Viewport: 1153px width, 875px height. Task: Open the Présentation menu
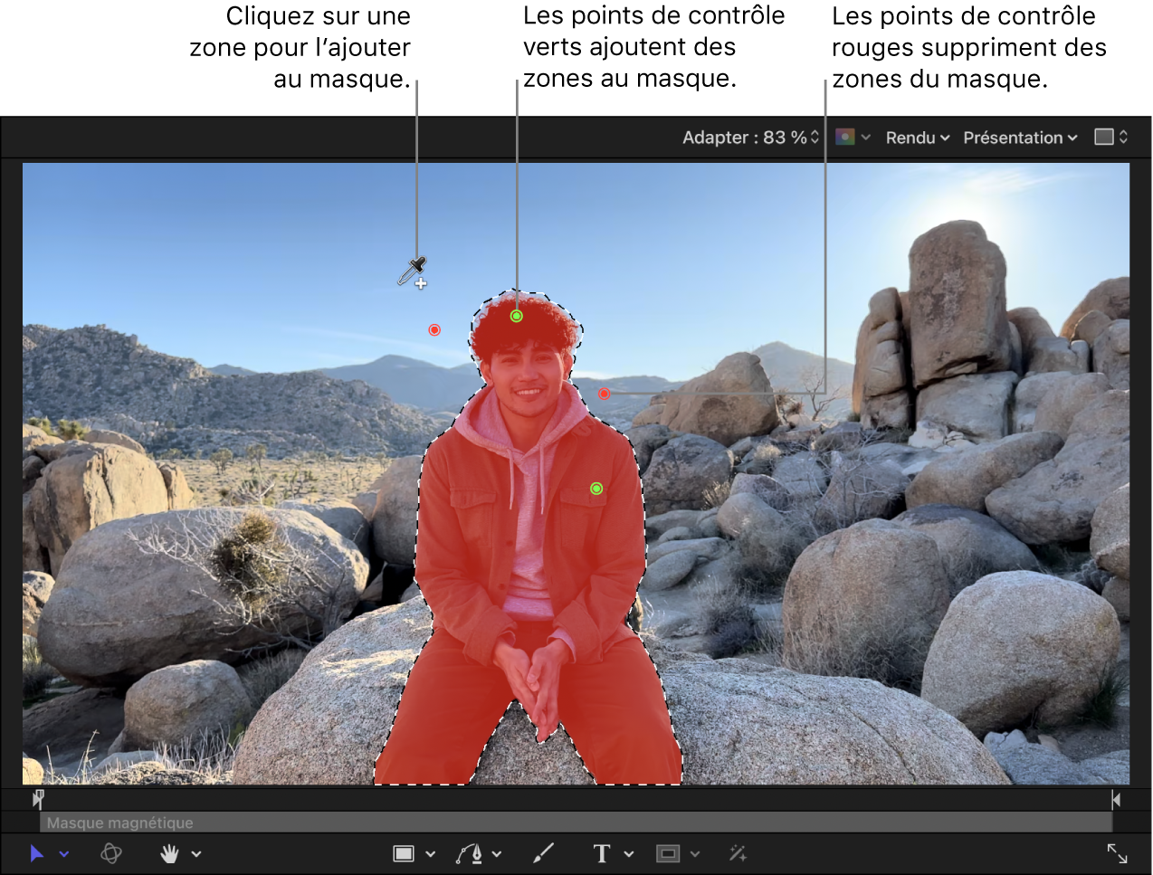click(1020, 138)
